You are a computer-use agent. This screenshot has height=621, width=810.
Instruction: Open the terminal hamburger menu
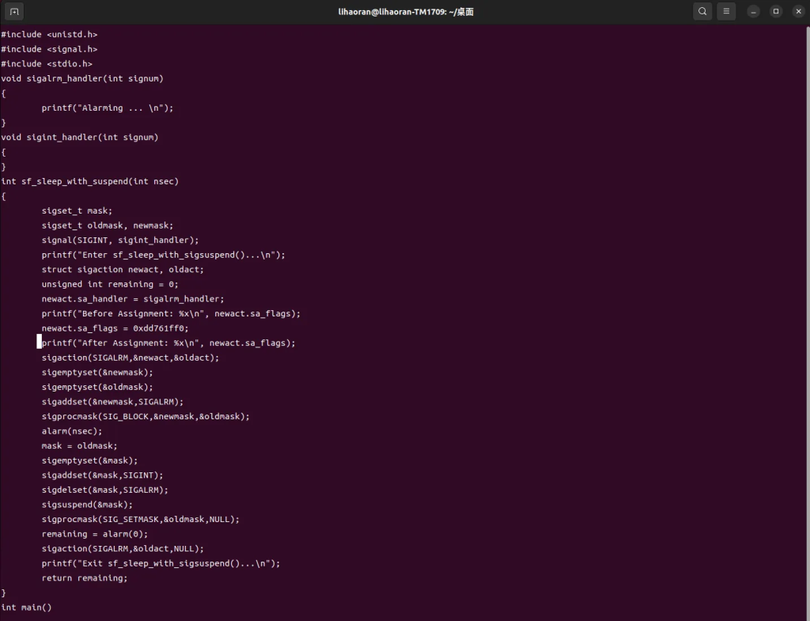(x=726, y=11)
